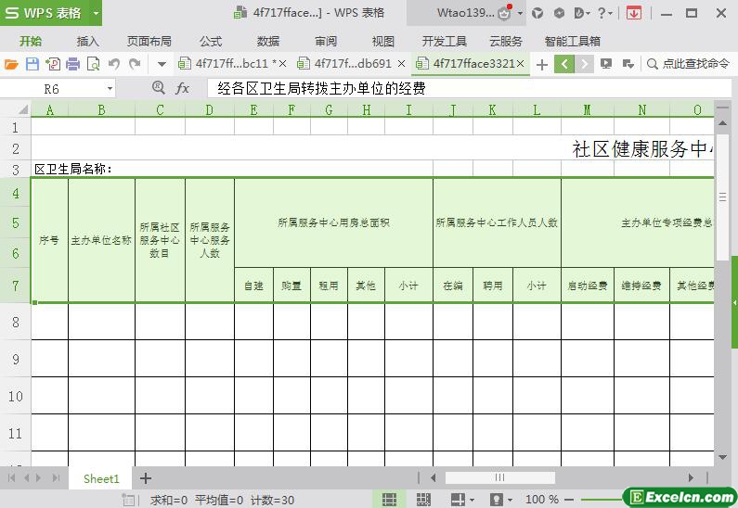Click the select all corner triangle
This screenshot has width=738, height=508.
22,110
